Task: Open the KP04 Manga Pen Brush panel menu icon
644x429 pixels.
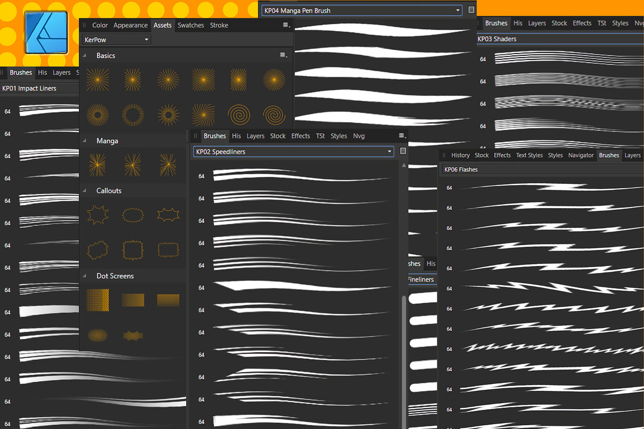Action: [471, 10]
